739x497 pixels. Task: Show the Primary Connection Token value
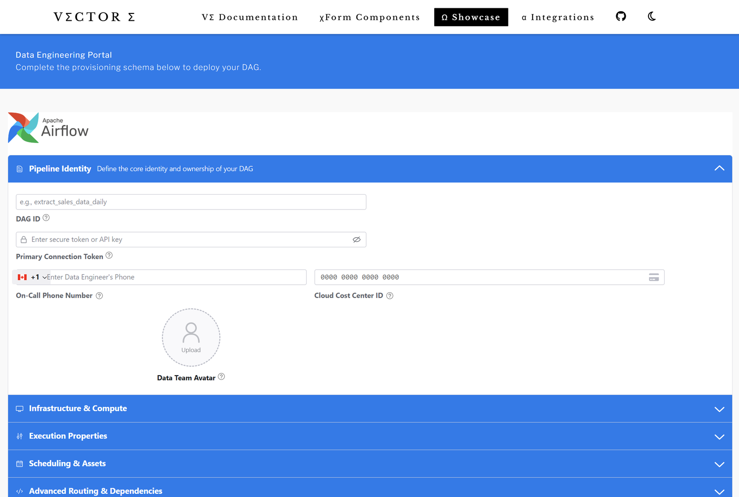point(356,240)
